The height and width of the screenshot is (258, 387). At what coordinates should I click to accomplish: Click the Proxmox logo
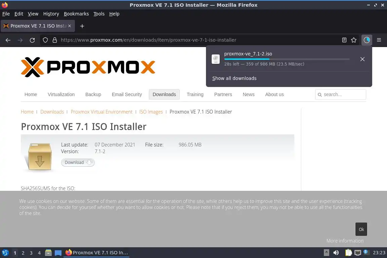click(88, 67)
